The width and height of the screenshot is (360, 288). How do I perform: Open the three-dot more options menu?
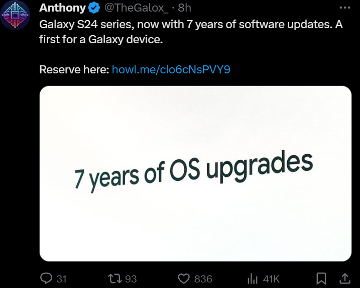pyautogui.click(x=344, y=8)
